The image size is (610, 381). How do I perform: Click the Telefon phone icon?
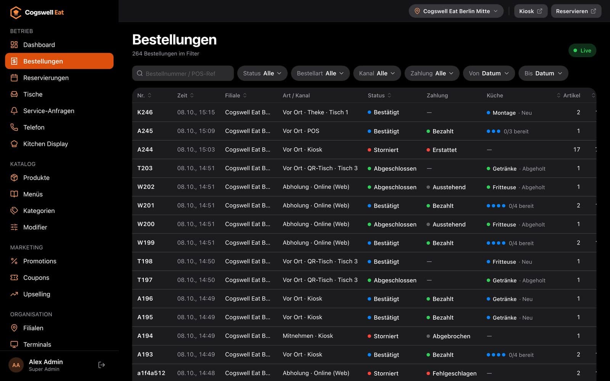click(14, 127)
